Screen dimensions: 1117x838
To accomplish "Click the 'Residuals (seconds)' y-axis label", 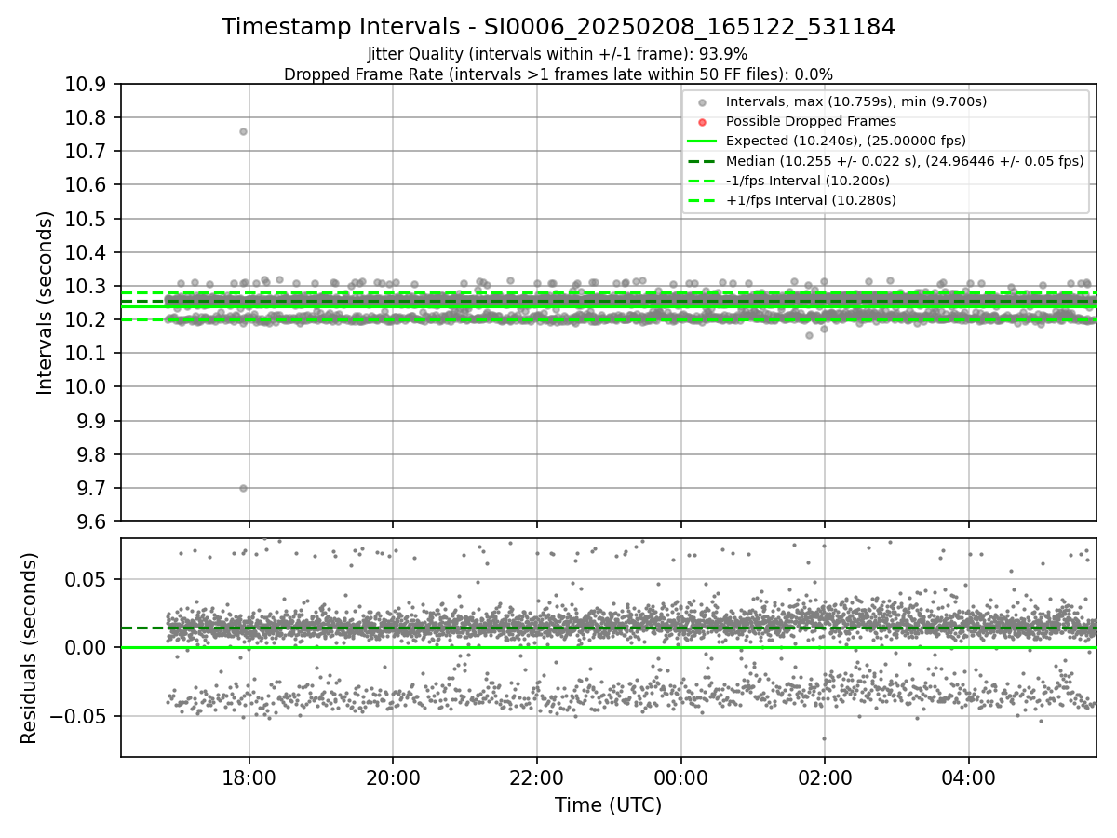I will point(29,648).
